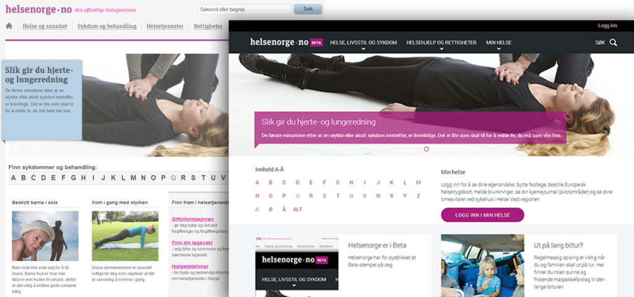
Task: Select letter A in old site disease index
Action: [14, 178]
